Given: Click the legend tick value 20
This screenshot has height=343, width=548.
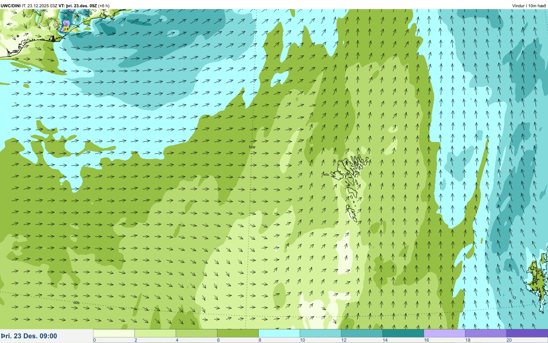Looking at the screenshot, I should [x=509, y=340].
